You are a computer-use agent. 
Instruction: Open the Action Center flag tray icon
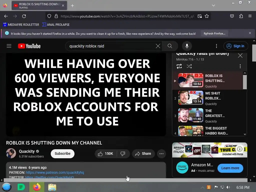(216, 187)
